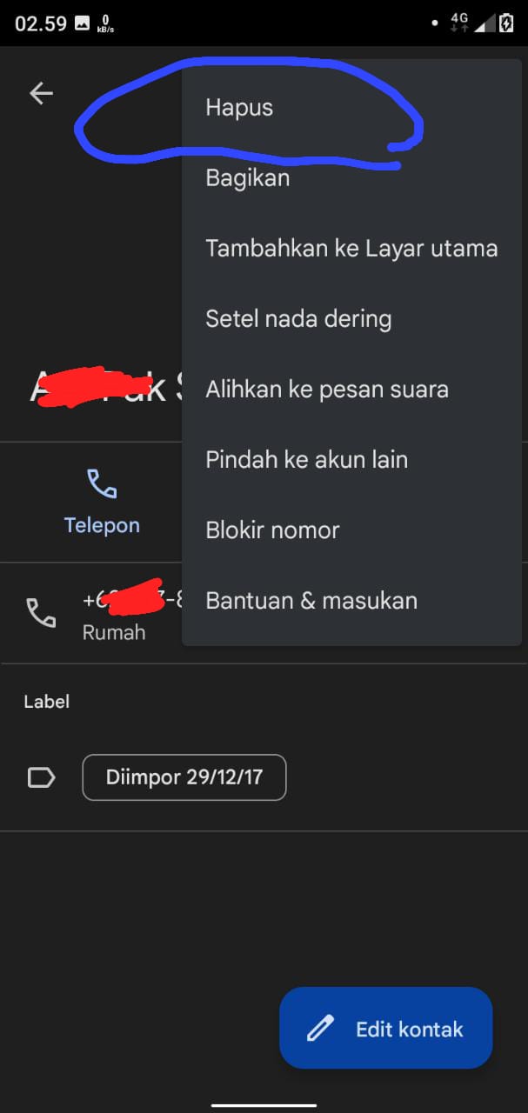Tap the Telepon call label
This screenshot has height=1113, width=528.
point(102,525)
